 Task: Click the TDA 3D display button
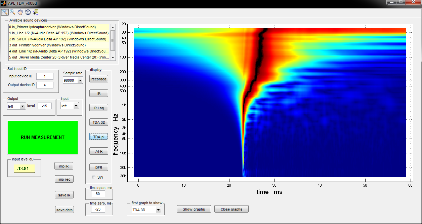[x=99, y=122]
